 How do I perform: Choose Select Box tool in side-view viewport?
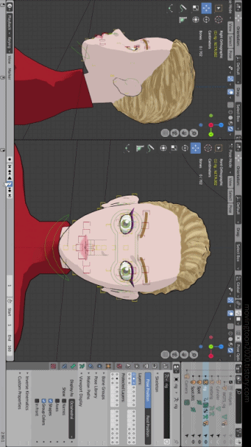pyautogui.click(x=218, y=8)
